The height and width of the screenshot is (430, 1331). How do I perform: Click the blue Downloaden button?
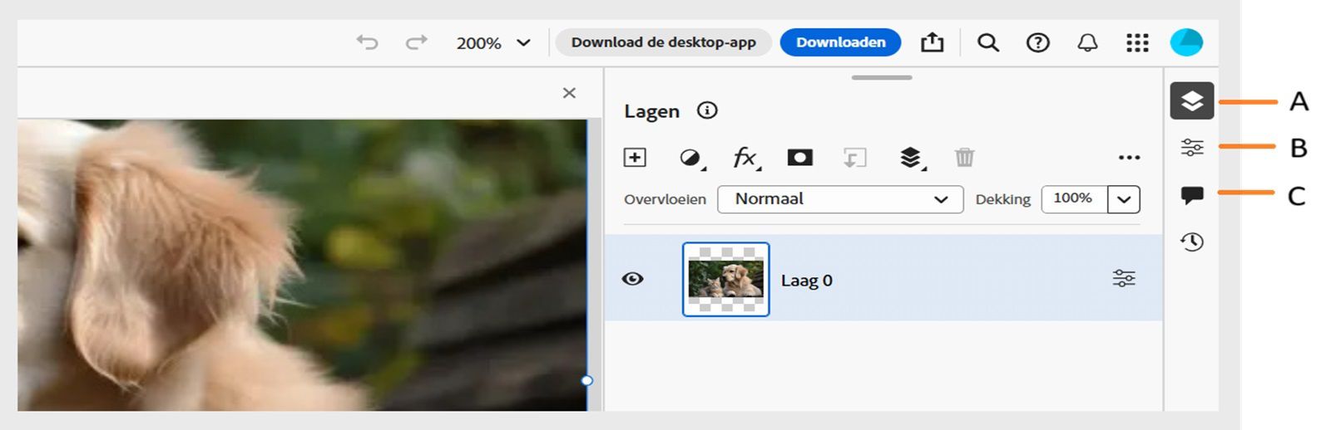tap(840, 42)
